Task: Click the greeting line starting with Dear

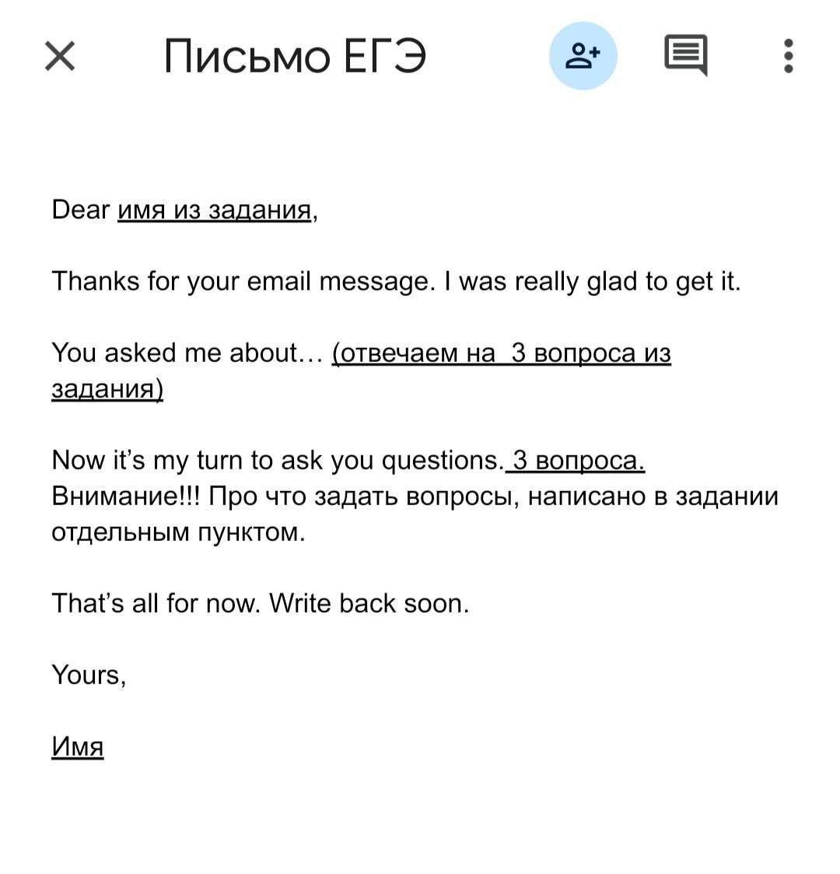Action: (x=183, y=209)
